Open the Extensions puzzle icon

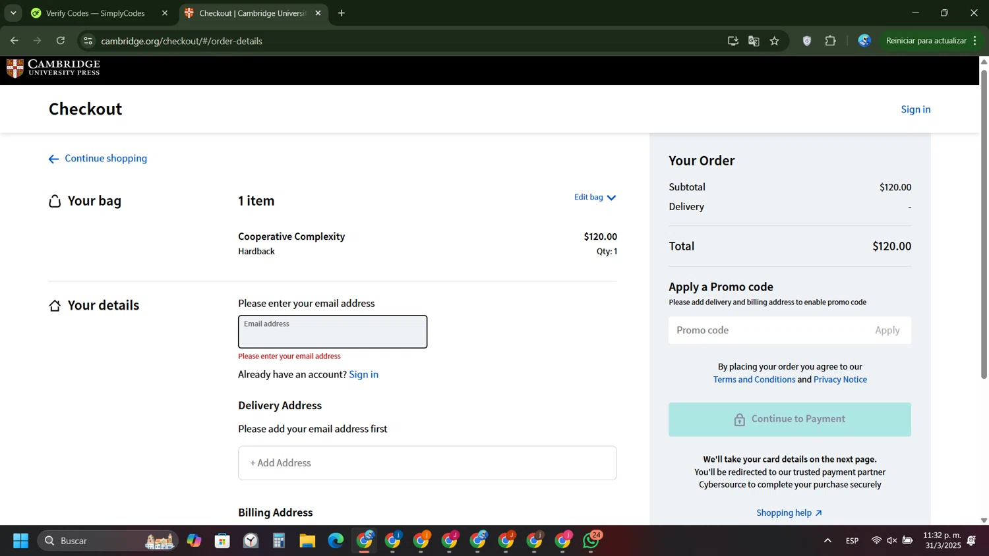point(830,41)
